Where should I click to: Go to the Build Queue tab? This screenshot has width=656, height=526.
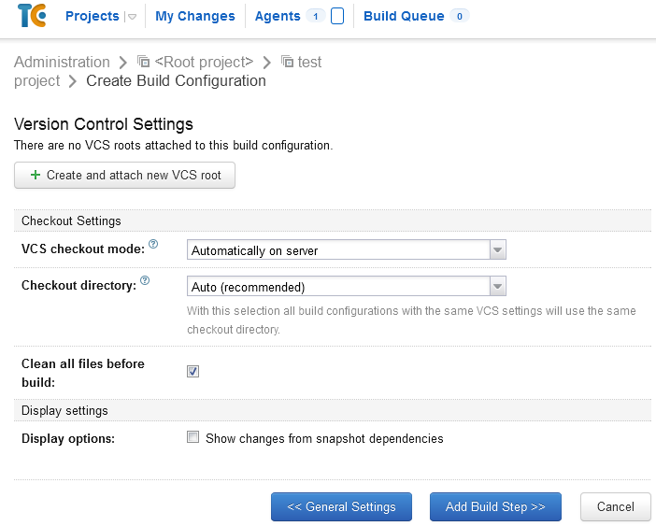coord(404,16)
